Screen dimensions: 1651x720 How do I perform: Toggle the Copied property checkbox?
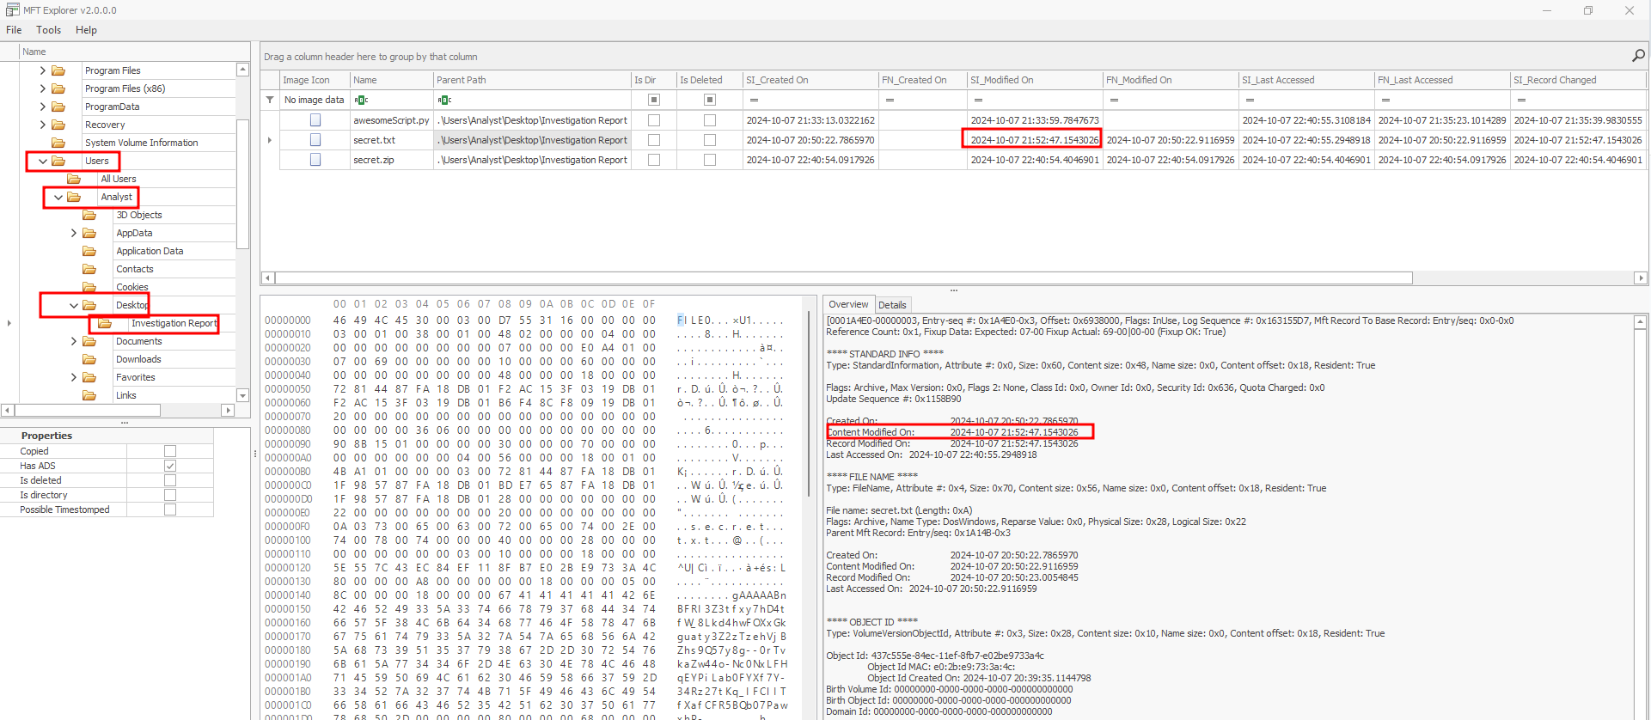point(170,451)
